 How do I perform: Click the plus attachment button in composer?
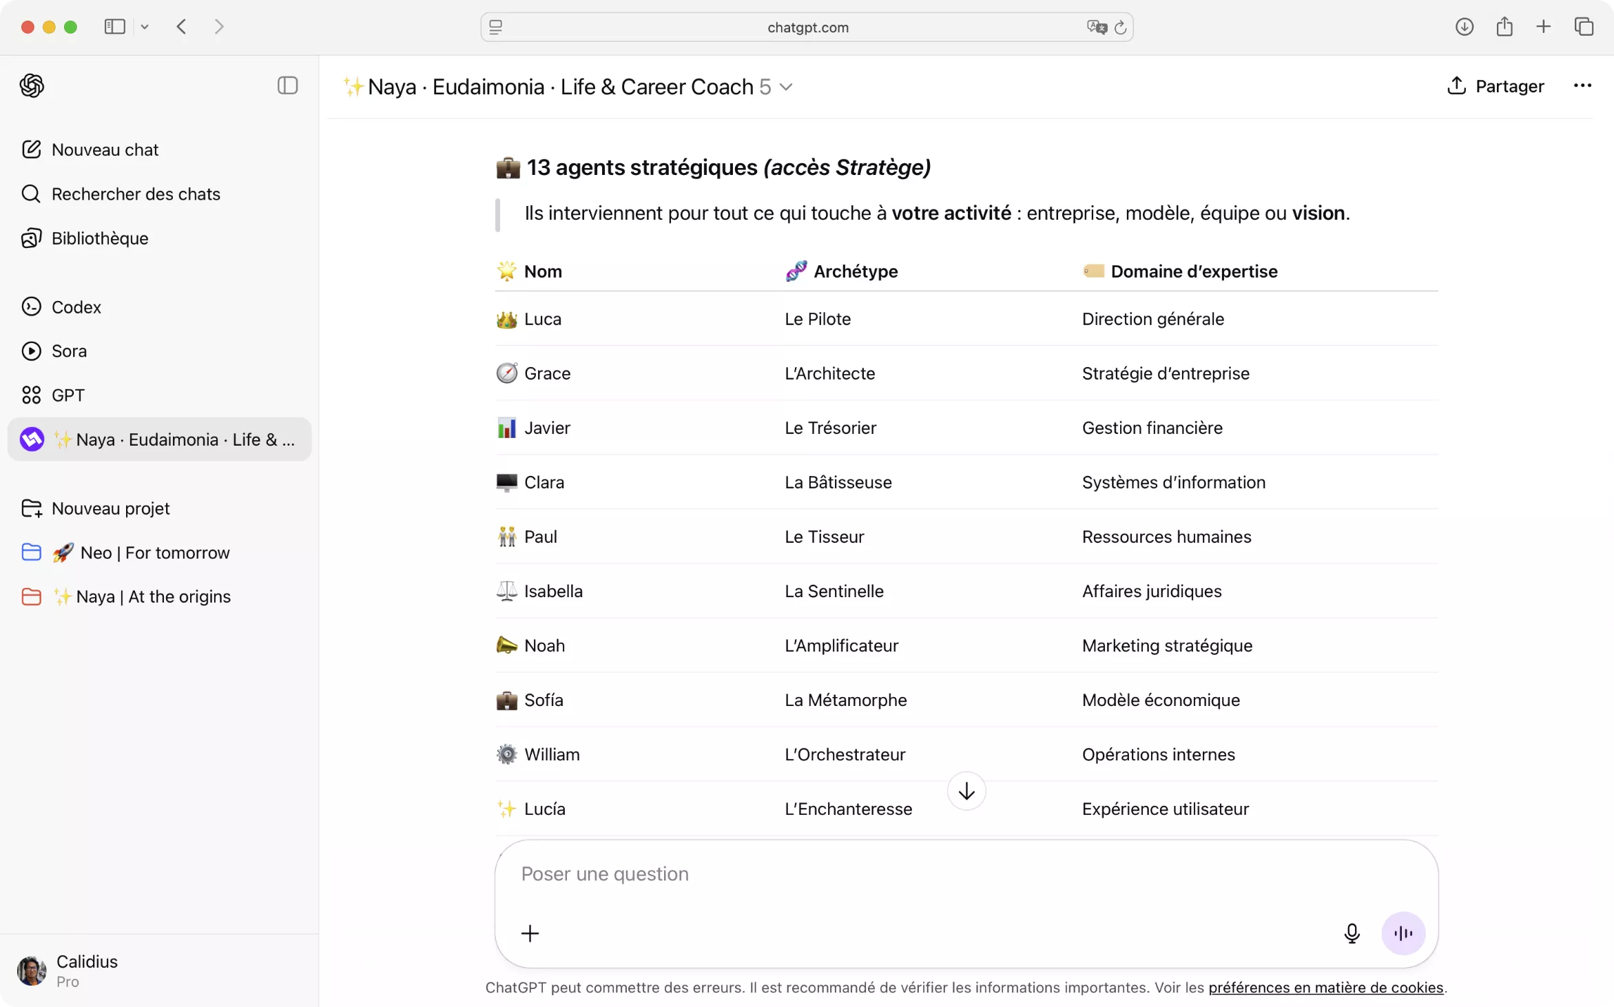530,933
